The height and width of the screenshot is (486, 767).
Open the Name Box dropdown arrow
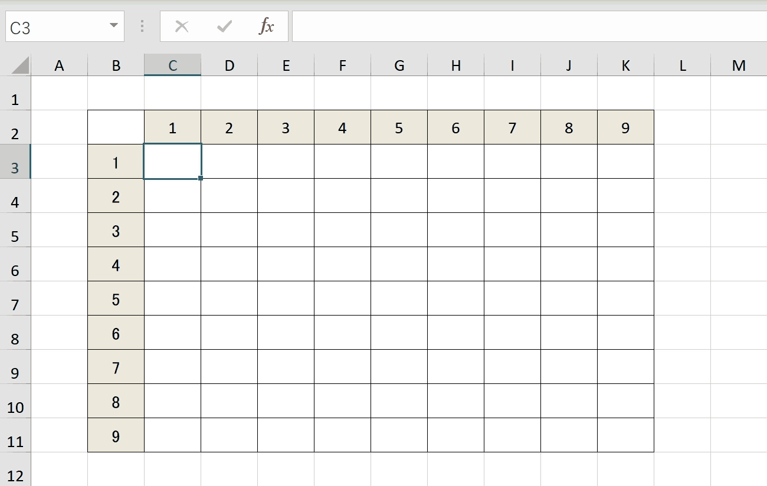(x=113, y=27)
